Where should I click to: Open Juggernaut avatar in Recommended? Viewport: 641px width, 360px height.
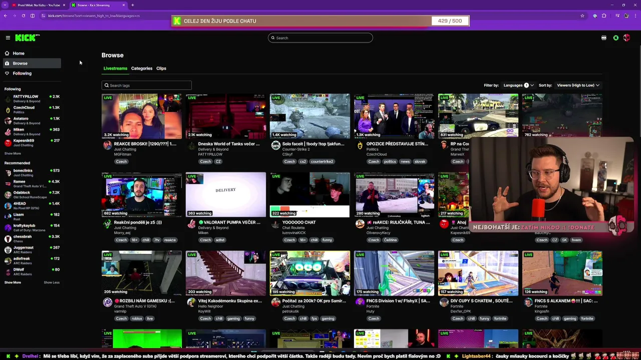point(8,250)
